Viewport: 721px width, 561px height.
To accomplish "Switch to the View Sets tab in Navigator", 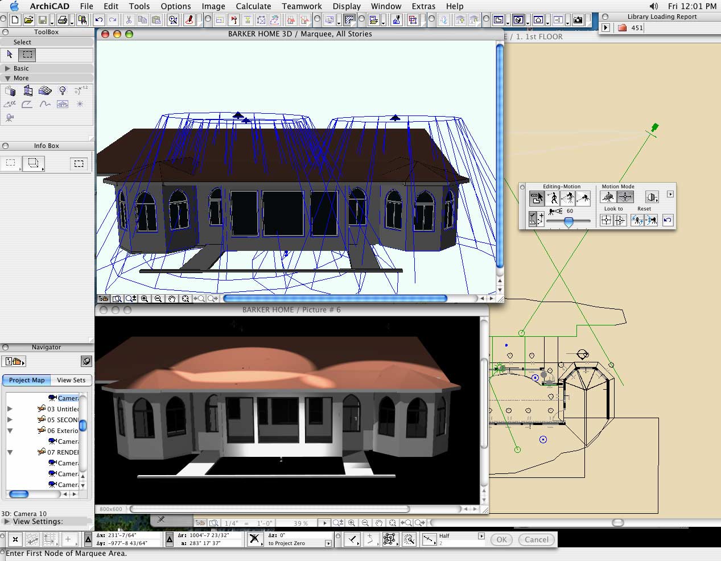I will pos(70,380).
